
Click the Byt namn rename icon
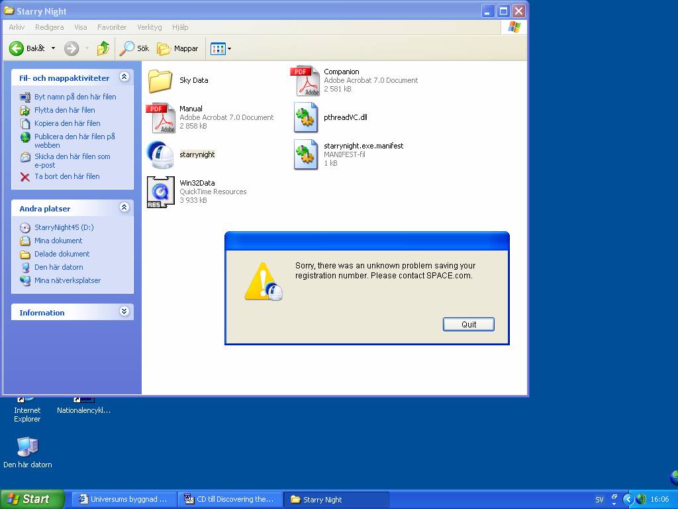(x=25, y=97)
